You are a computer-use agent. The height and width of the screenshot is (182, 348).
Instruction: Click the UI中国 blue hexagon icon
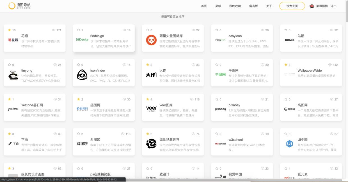tap(289, 144)
